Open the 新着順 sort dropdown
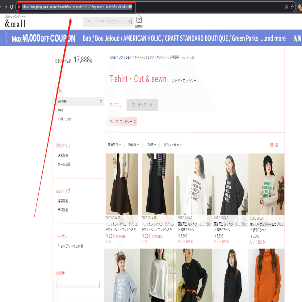Image resolution: width=302 pixels, height=302 pixels. tap(133, 145)
